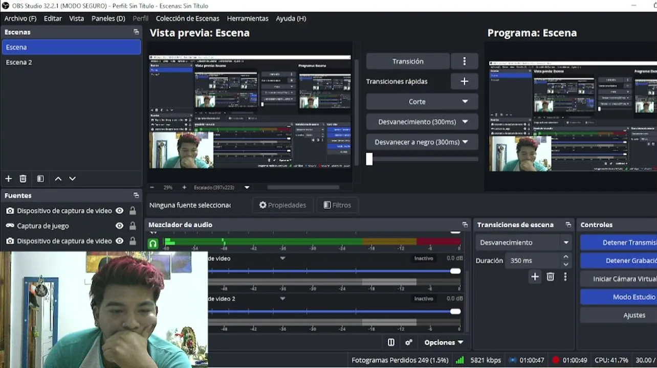The height and width of the screenshot is (368, 657).
Task: Lock the Captura de juego source
Action: (x=133, y=225)
